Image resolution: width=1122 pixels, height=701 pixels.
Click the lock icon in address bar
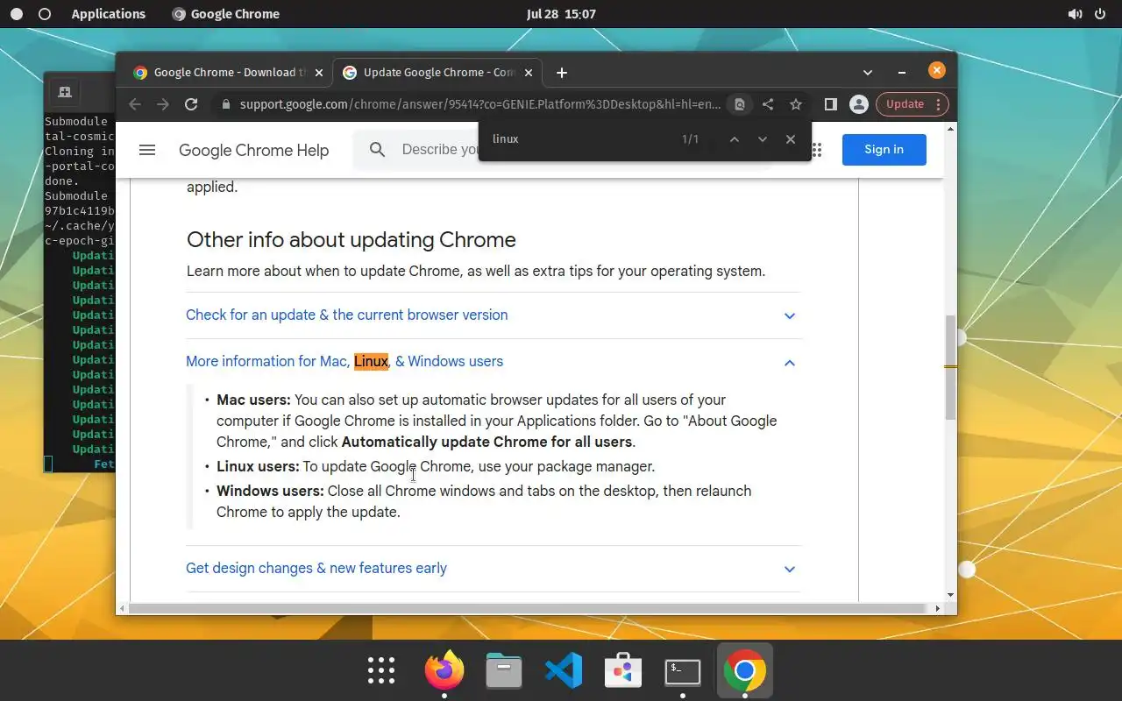point(226,104)
